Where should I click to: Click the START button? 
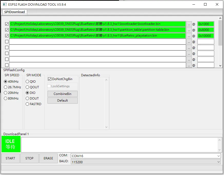[x=11, y=158]
